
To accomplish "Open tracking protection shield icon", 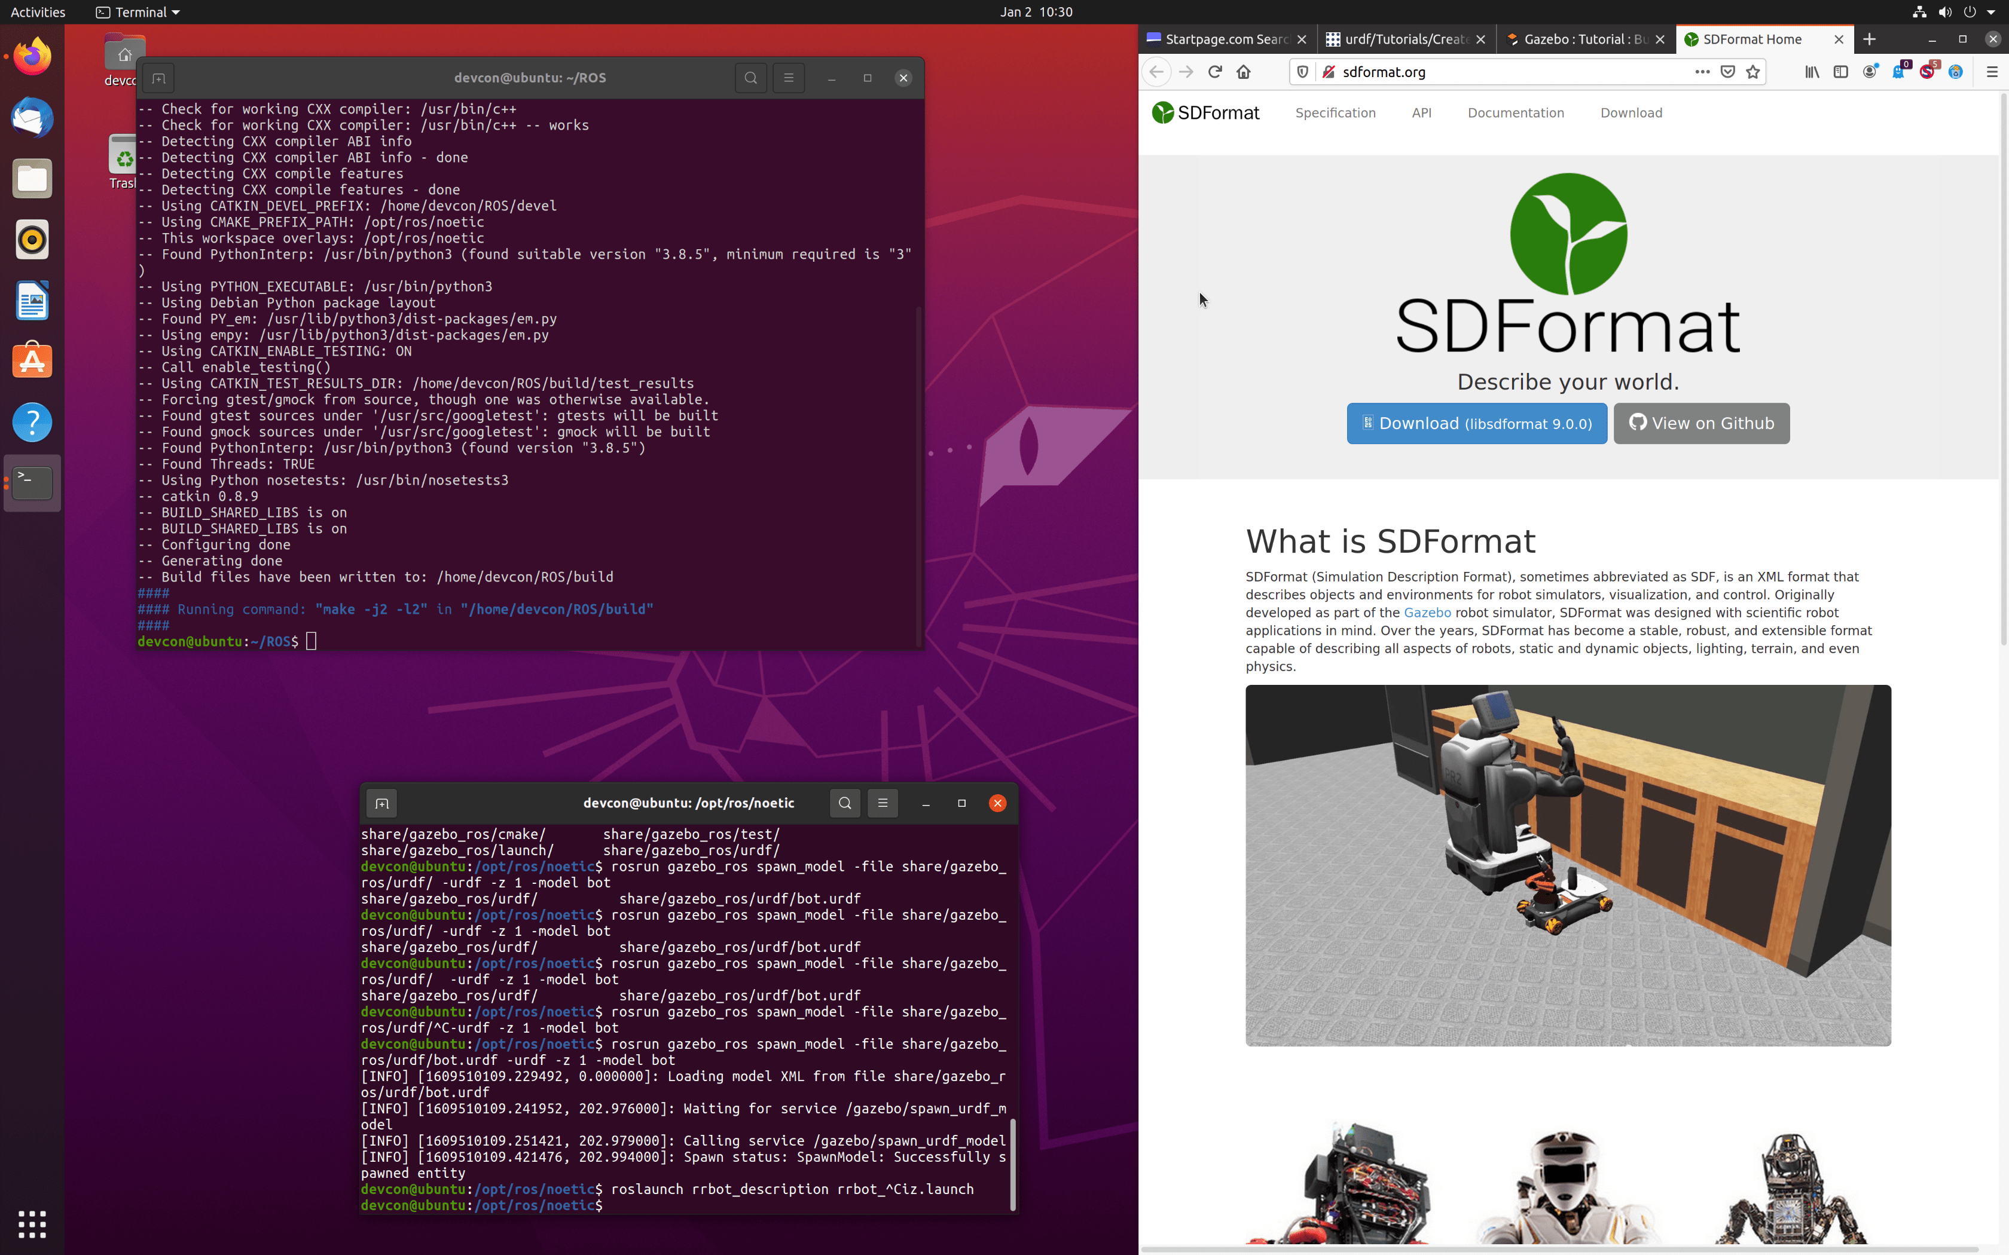I will [x=1302, y=71].
